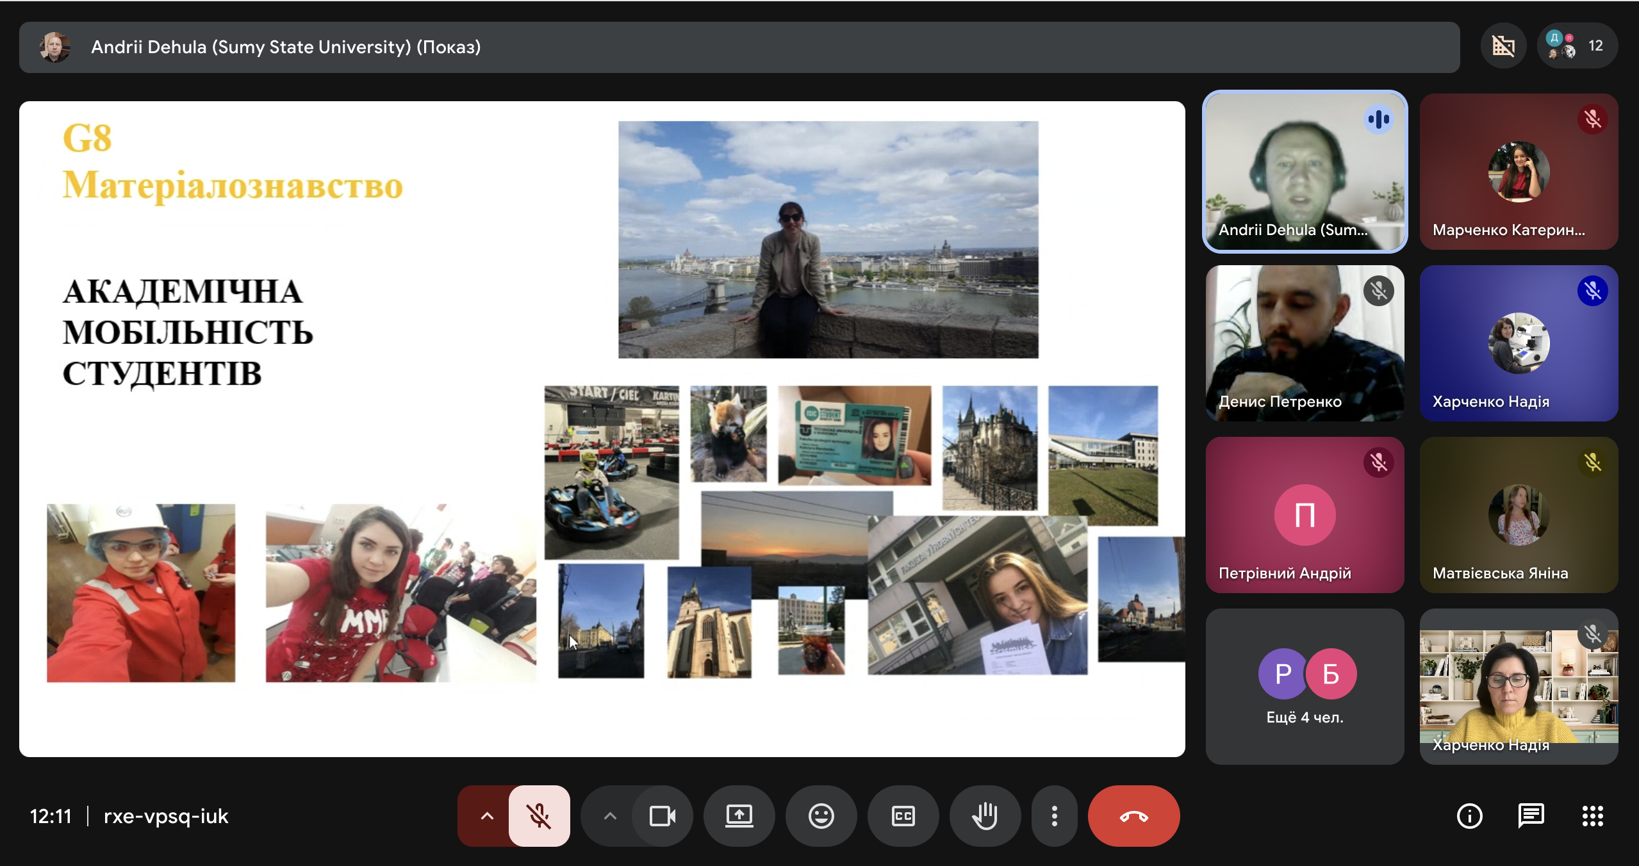The width and height of the screenshot is (1639, 866).
Task: Open the 'Ещё 4 чел.' tile
Action: click(1305, 686)
